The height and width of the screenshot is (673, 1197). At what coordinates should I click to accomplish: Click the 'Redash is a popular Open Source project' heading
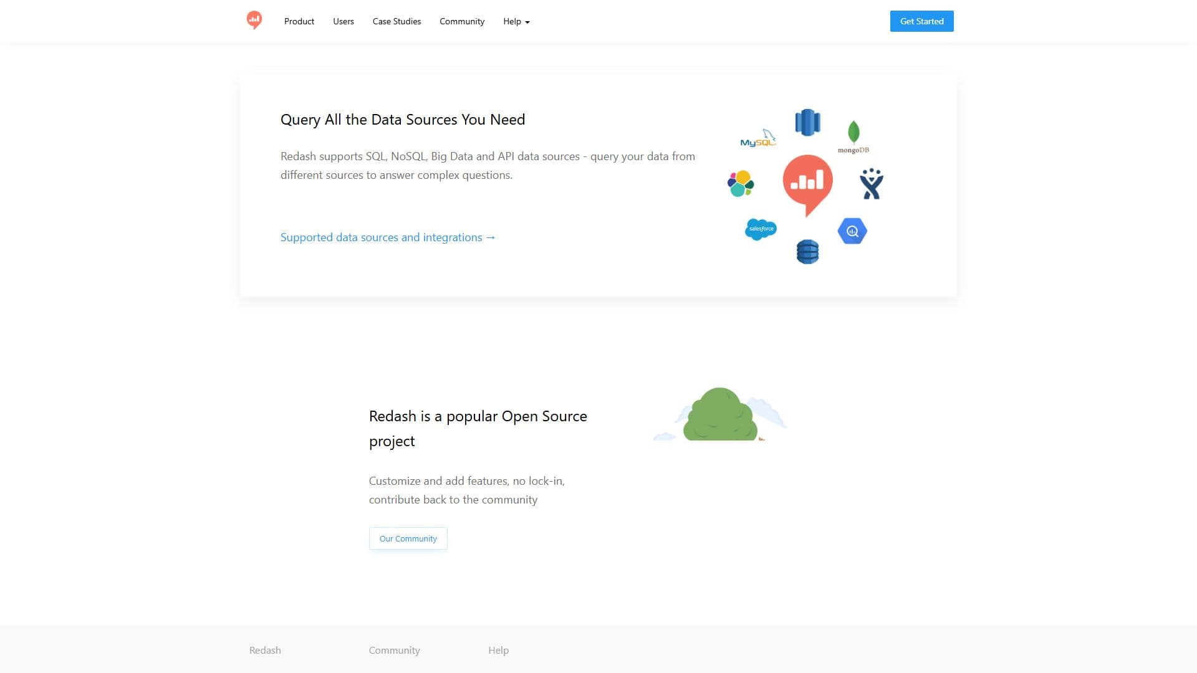tap(478, 429)
